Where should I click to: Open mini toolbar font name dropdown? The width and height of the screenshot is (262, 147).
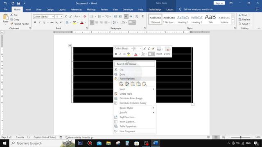132,49
